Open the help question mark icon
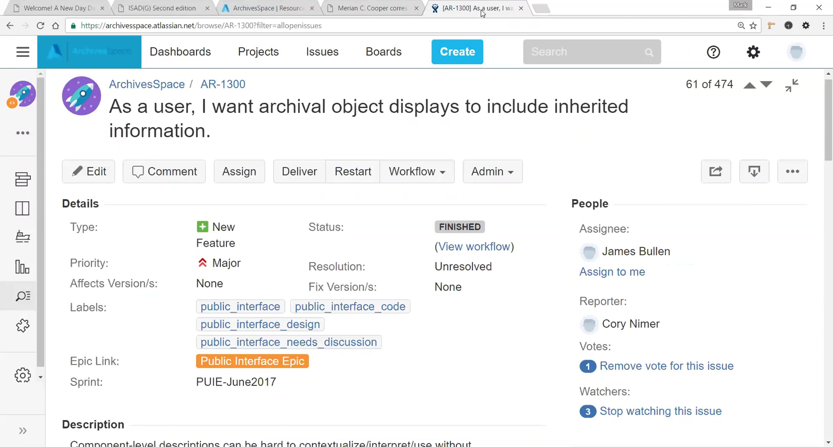 coord(713,52)
